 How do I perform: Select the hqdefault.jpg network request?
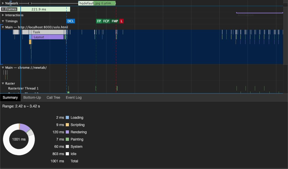click(x=97, y=3)
